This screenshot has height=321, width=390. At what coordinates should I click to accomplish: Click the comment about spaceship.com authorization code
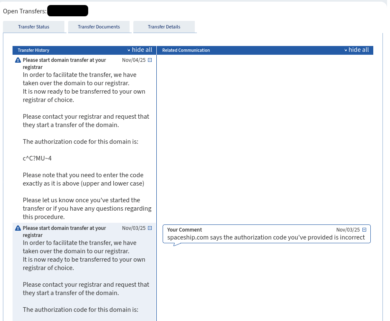tap(265, 237)
